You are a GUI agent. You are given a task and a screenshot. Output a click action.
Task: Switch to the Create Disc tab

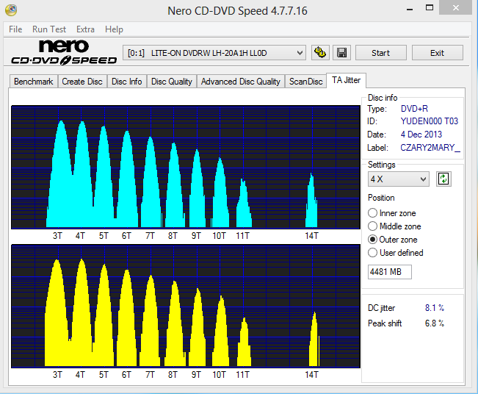tap(82, 82)
